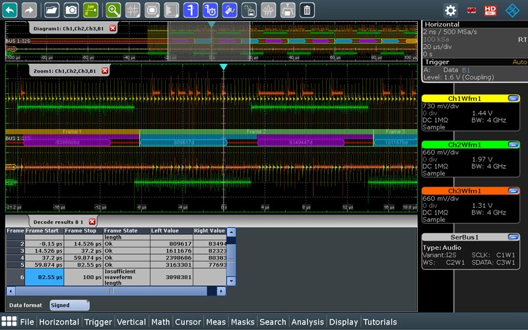Close the Decode results B1 tab
Viewport: 528px width, 330px height.
point(92,222)
